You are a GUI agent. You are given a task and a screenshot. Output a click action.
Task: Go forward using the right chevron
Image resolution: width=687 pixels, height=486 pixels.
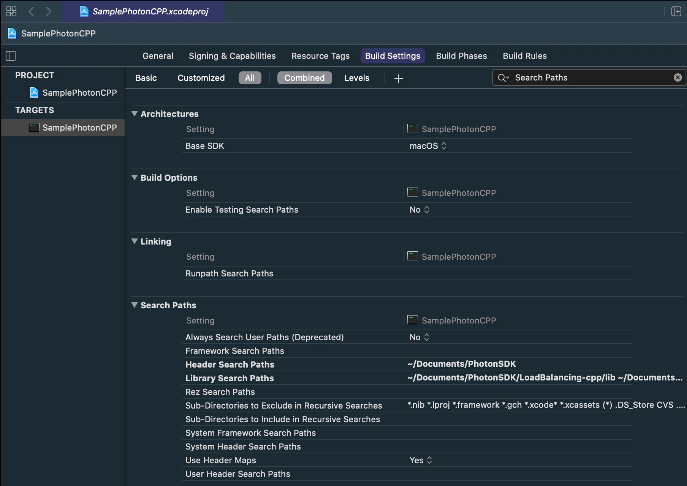coord(48,11)
